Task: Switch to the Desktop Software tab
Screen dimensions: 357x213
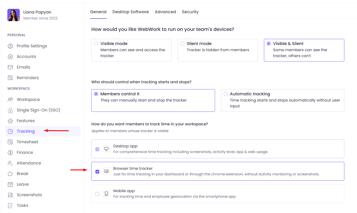Action: click(130, 12)
